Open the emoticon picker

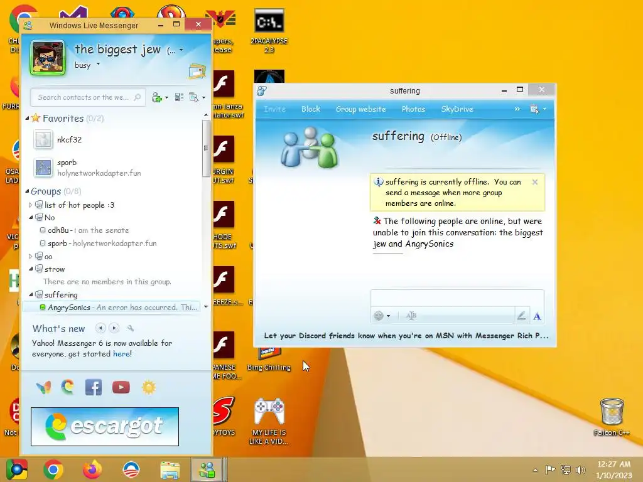(x=379, y=316)
